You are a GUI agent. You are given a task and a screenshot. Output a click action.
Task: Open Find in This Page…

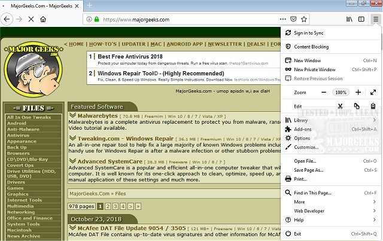coord(331,193)
